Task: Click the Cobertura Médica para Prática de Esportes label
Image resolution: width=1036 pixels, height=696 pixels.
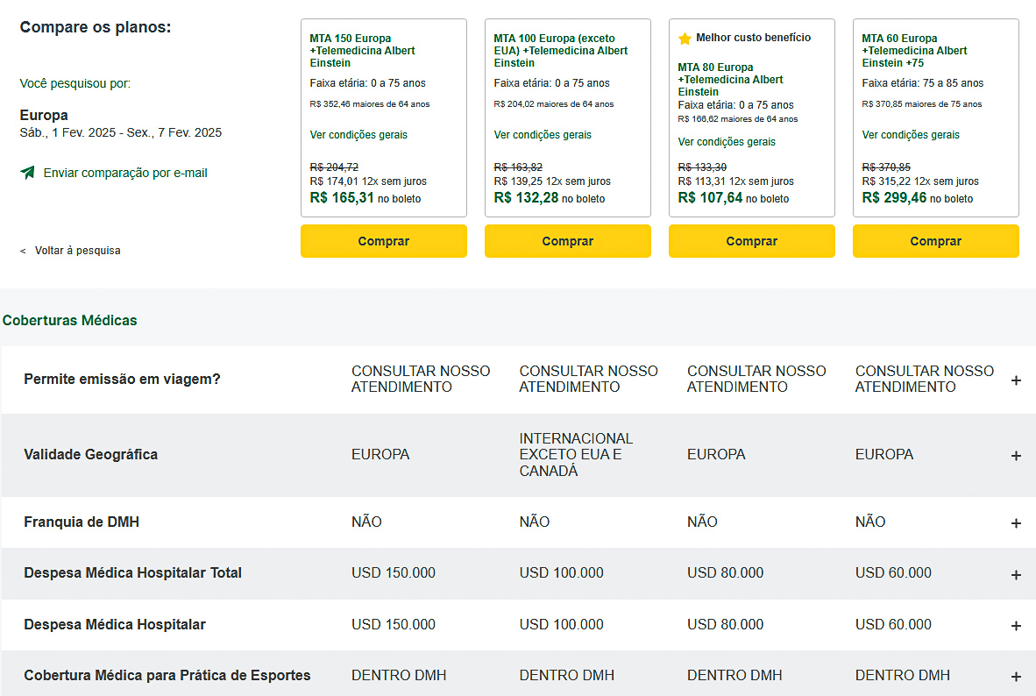Action: tap(167, 676)
